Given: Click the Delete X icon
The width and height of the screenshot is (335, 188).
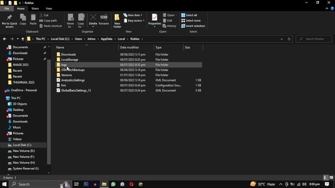Looking at the screenshot, I should (x=93, y=17).
